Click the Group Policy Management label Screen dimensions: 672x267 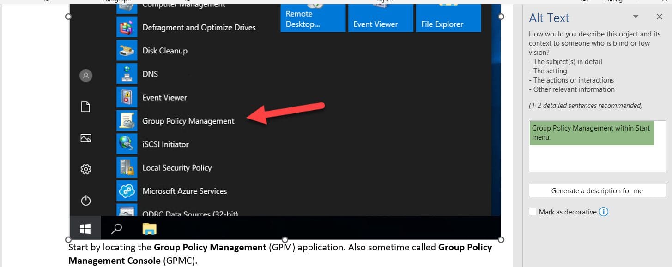point(188,121)
